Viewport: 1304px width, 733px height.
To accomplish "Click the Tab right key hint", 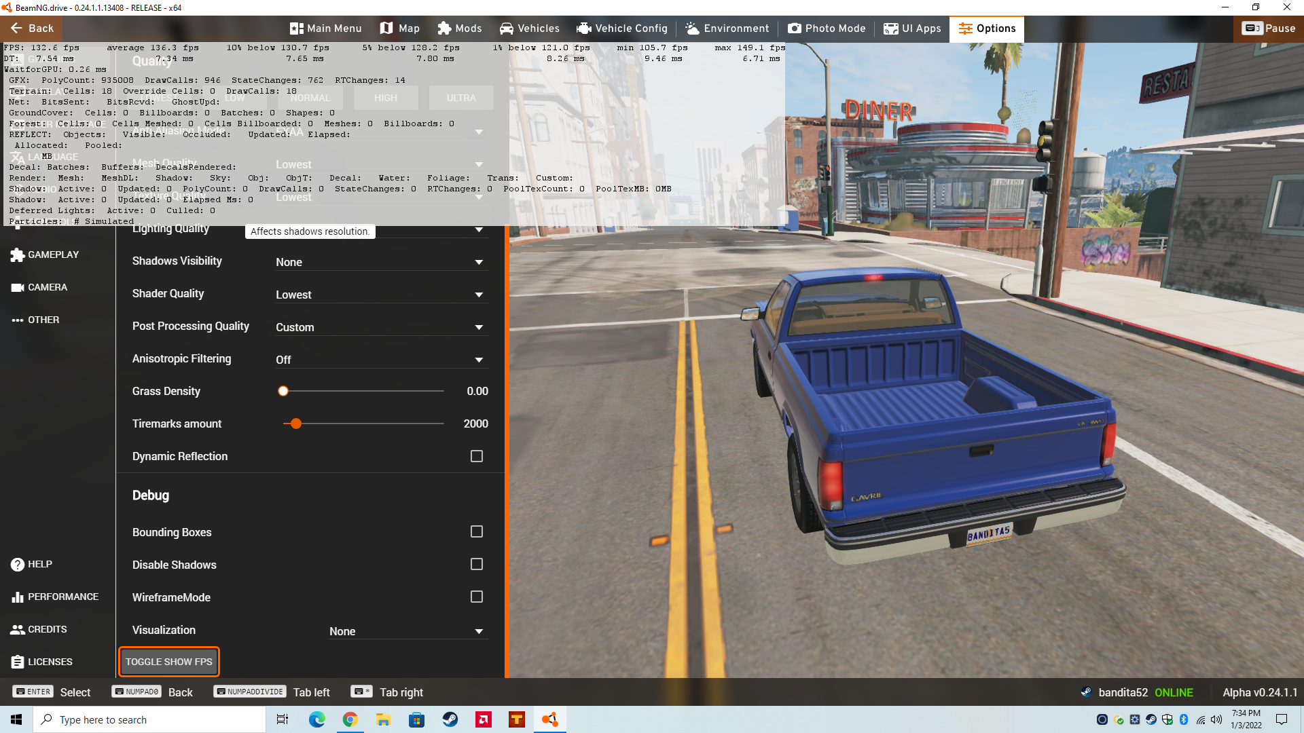I will click(x=387, y=692).
